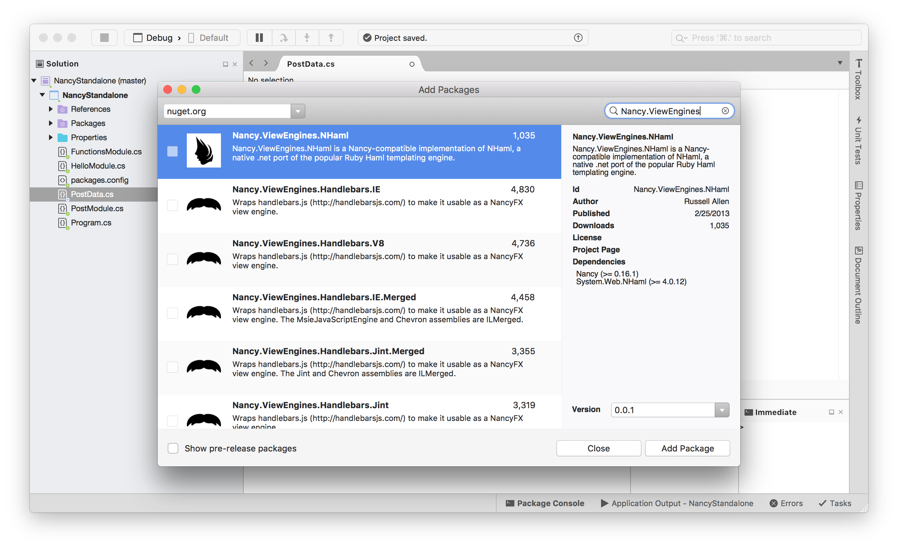898x548 pixels.
Task: Open the Package Console pad
Action: point(545,503)
